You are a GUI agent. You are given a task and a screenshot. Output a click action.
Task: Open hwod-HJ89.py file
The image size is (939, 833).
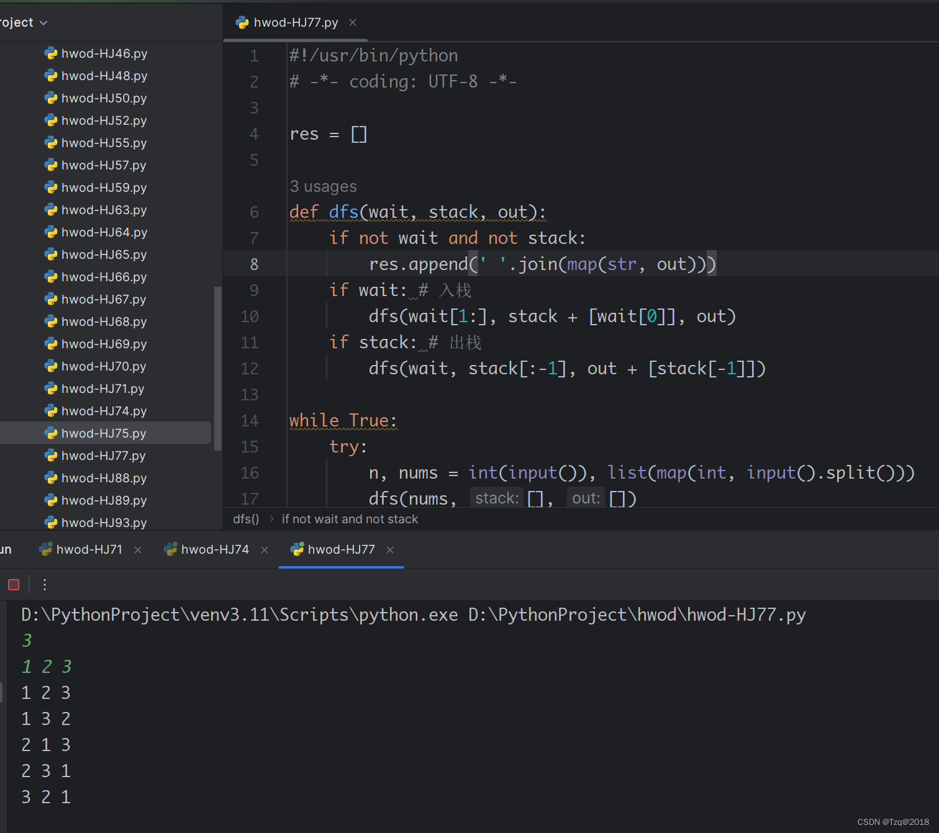pyautogui.click(x=104, y=500)
